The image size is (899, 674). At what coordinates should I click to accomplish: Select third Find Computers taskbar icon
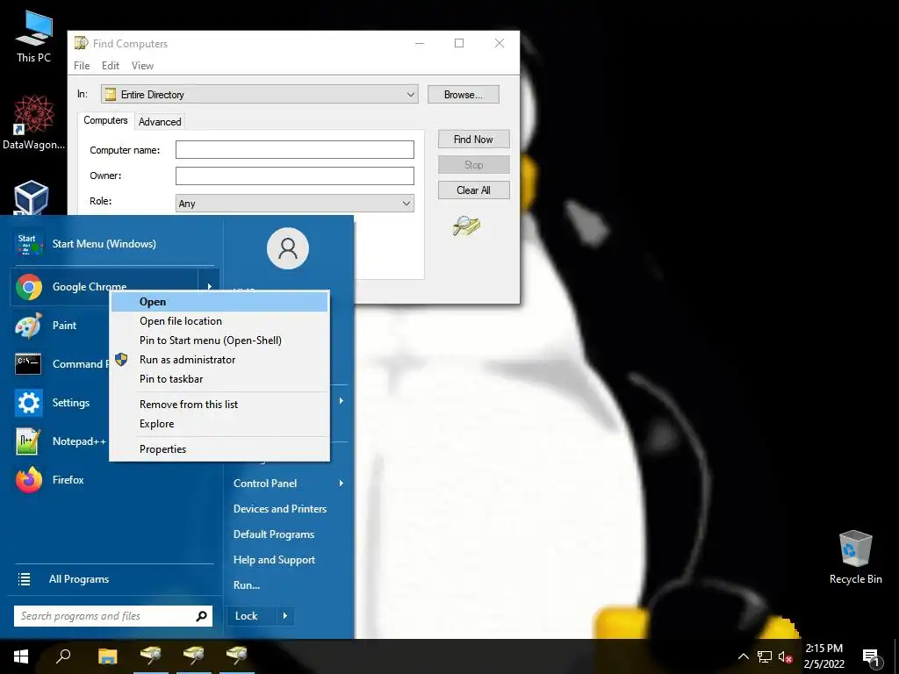pyautogui.click(x=237, y=656)
